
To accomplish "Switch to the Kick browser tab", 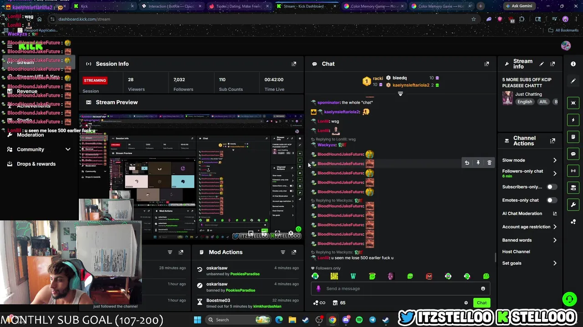I will pyautogui.click(x=104, y=6).
